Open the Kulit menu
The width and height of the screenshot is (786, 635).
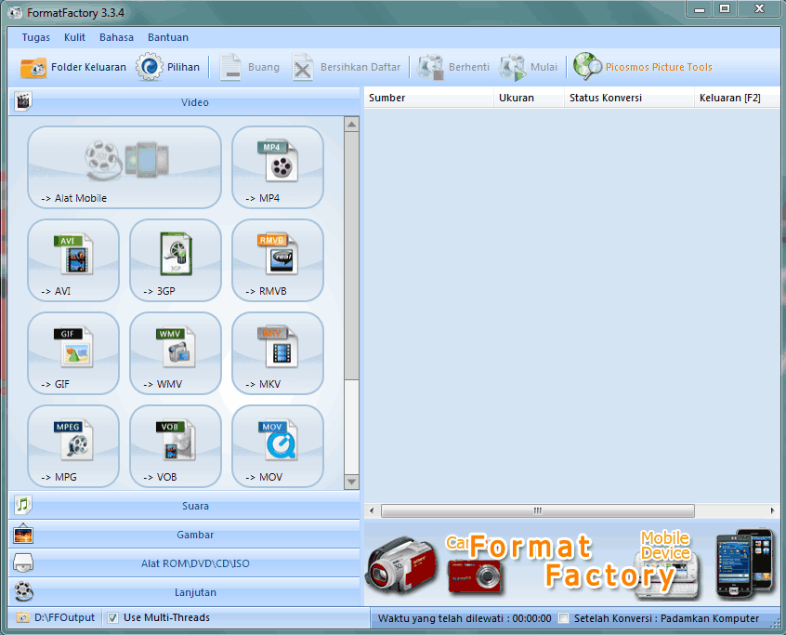click(74, 37)
